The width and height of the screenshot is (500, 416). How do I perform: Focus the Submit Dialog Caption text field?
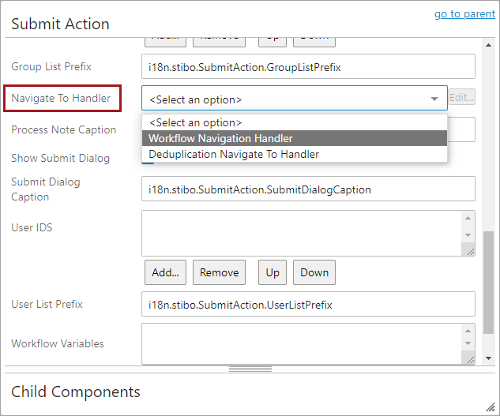point(308,189)
